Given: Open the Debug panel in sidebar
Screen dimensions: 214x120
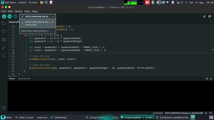Looking at the screenshot, I should (4, 48).
